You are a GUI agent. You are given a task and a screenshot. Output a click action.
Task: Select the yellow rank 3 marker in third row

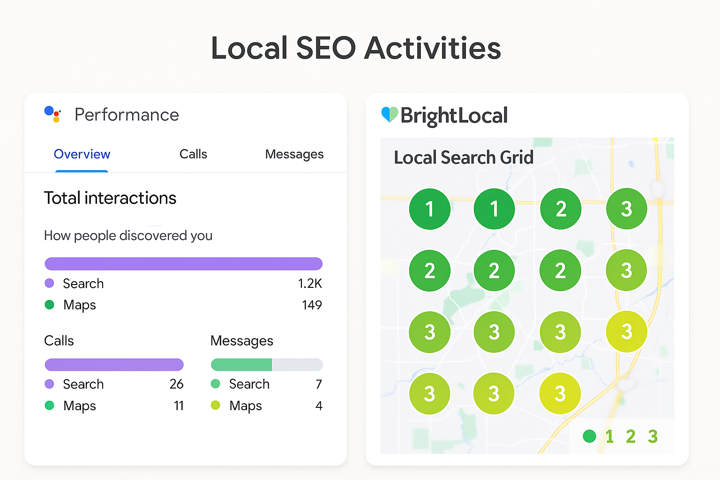coord(626,331)
